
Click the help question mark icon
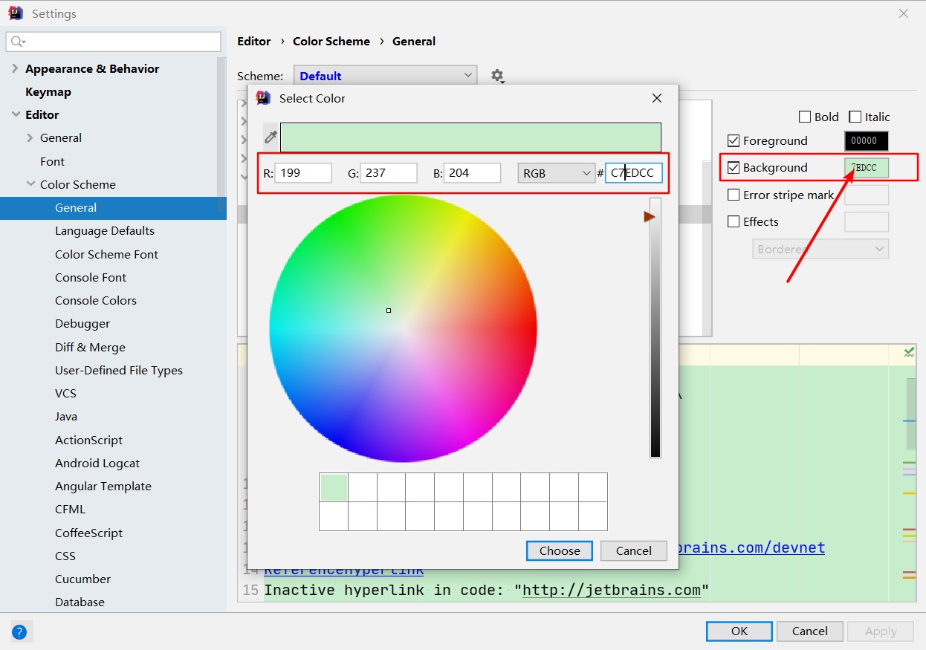click(x=19, y=632)
